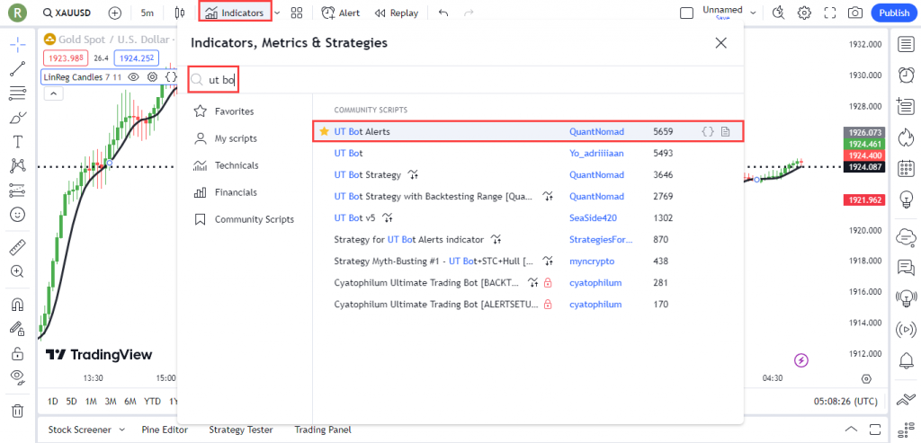This screenshot has width=921, height=443.
Task: Create an Alert from the toolbar
Action: [x=341, y=13]
